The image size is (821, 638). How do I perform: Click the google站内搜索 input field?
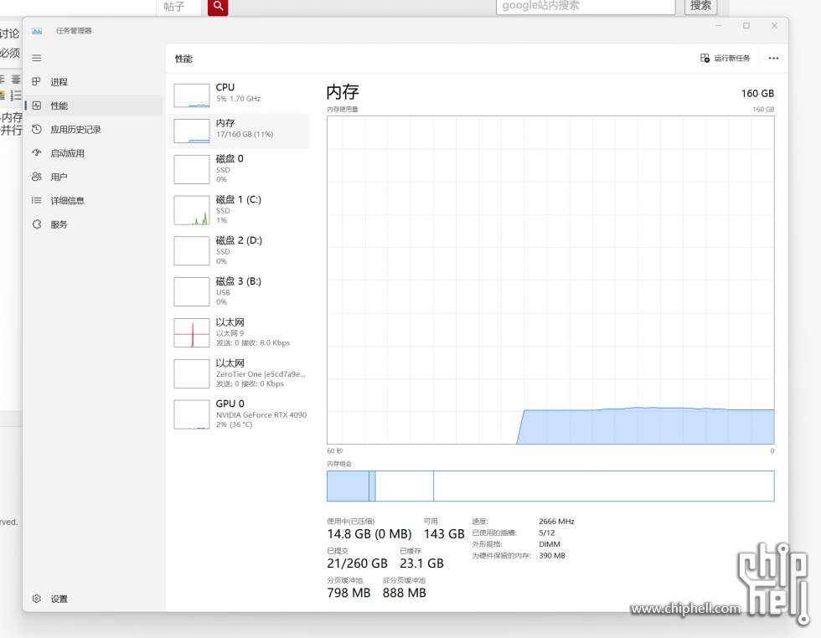click(586, 6)
